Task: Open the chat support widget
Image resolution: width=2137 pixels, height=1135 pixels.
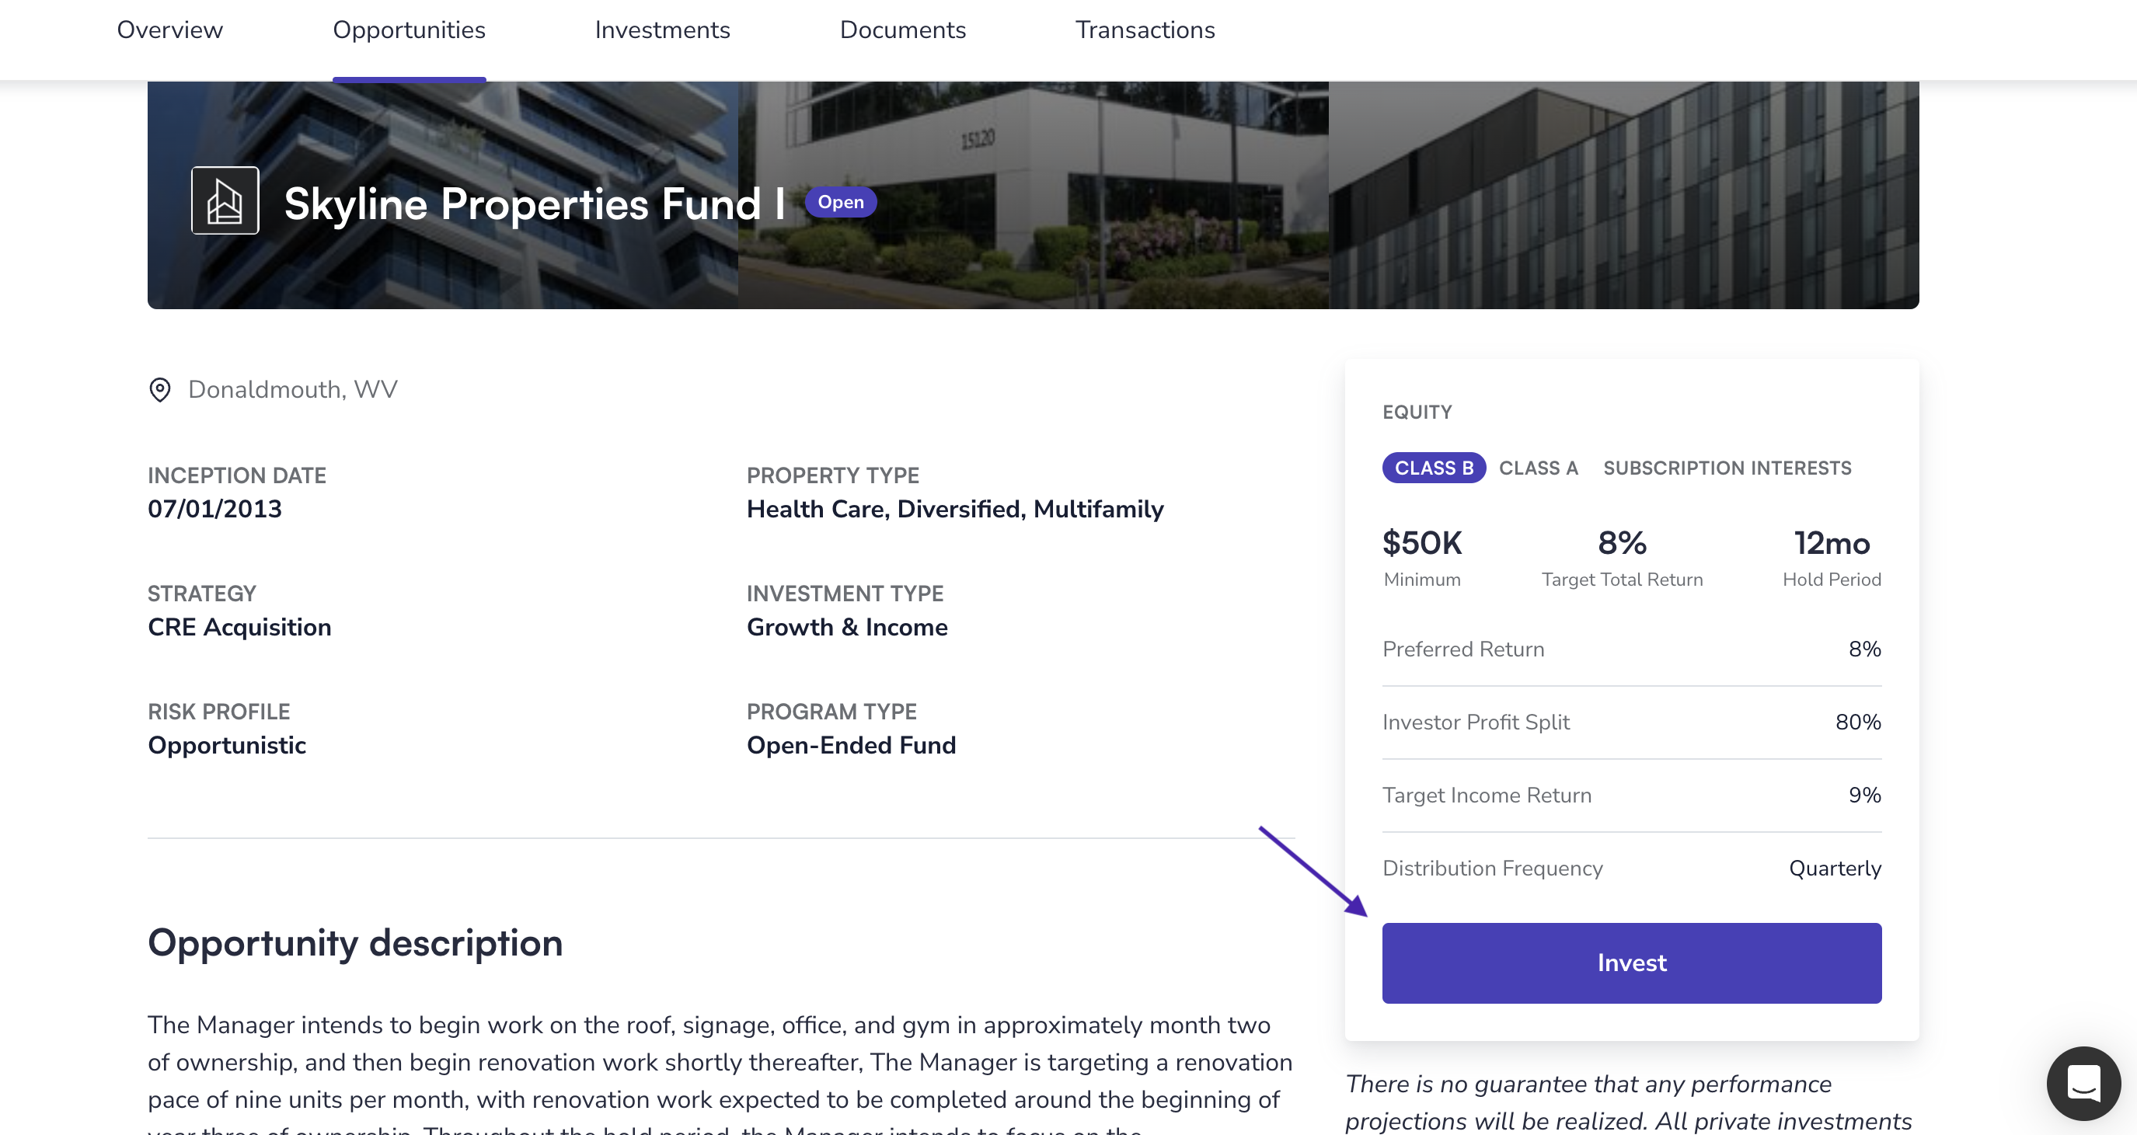Action: click(x=2083, y=1083)
